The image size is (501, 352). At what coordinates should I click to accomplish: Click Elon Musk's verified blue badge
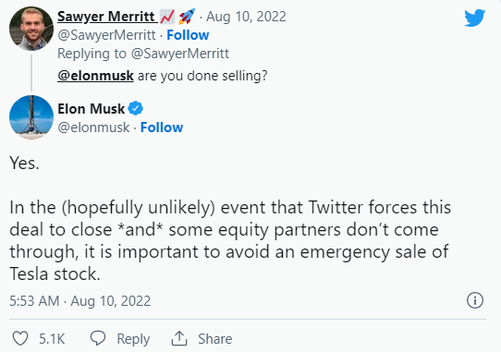click(136, 109)
